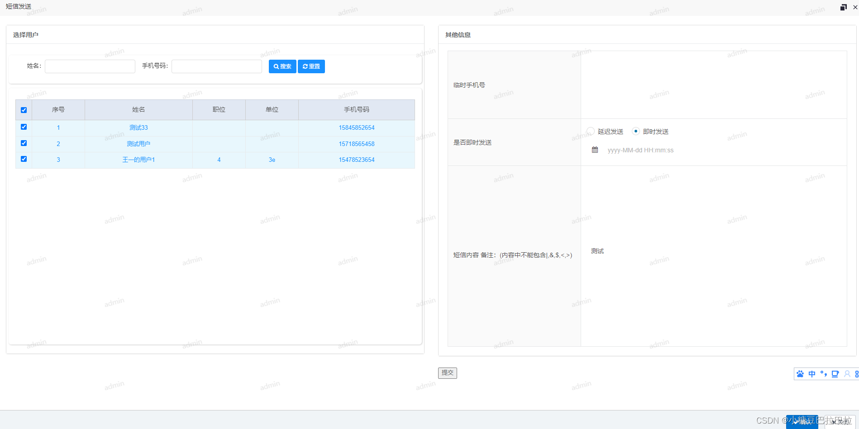Click the name cell 王一的用户1
The image size is (859, 429).
(x=138, y=160)
